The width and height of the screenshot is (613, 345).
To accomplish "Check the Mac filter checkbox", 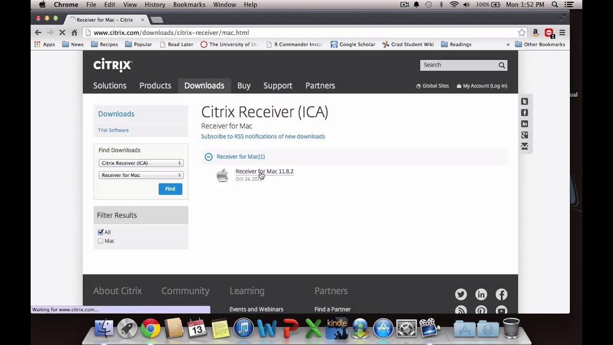I will [101, 241].
